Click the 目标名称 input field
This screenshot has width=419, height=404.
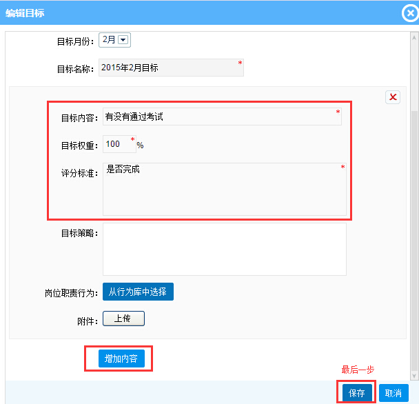click(x=171, y=68)
